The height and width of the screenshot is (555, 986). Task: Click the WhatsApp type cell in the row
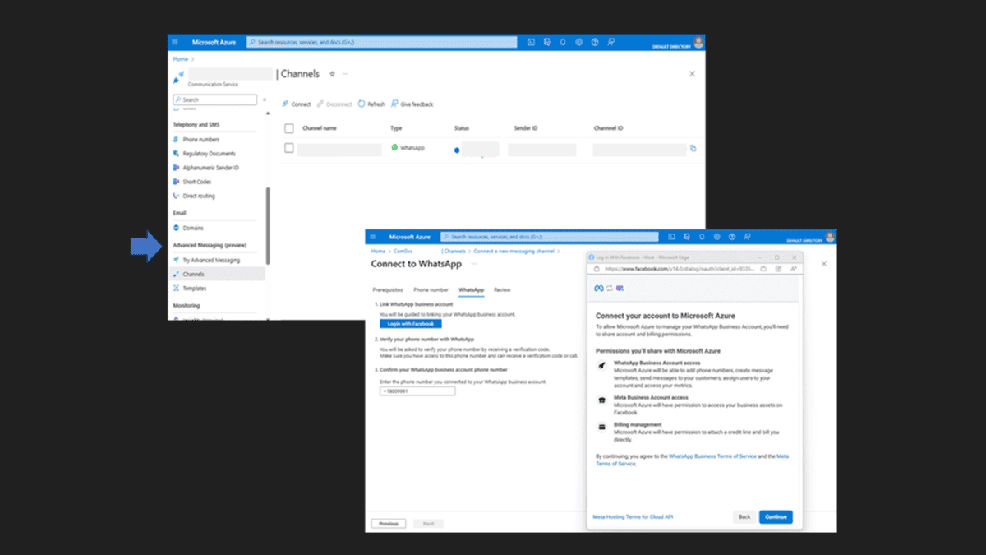coord(408,148)
